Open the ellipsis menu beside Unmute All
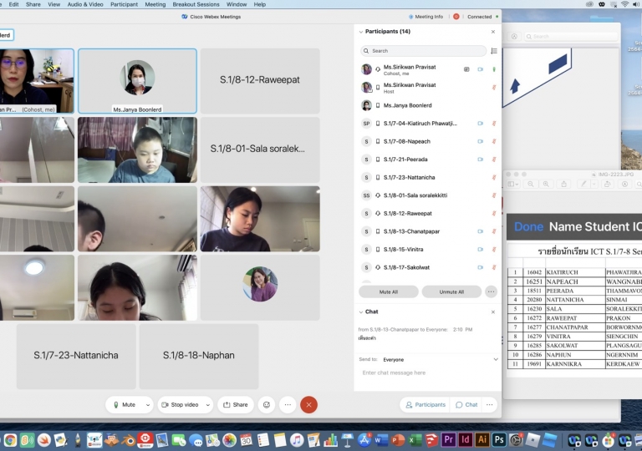 click(491, 291)
